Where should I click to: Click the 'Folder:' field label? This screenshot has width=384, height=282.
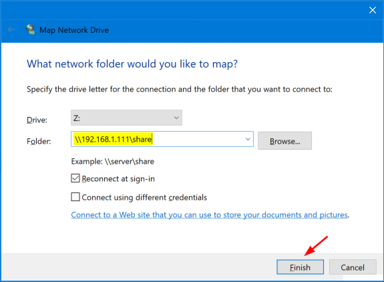(x=39, y=141)
